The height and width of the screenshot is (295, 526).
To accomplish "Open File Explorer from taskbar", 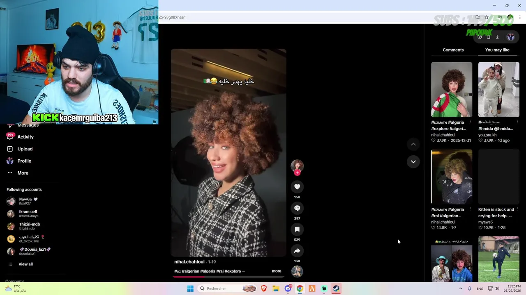I will [276, 288].
